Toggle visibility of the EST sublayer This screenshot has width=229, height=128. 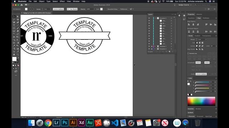[149, 28]
